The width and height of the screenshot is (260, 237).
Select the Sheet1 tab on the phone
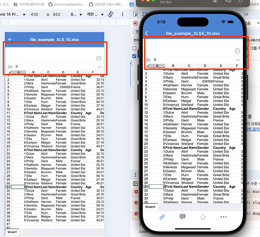click(x=150, y=207)
